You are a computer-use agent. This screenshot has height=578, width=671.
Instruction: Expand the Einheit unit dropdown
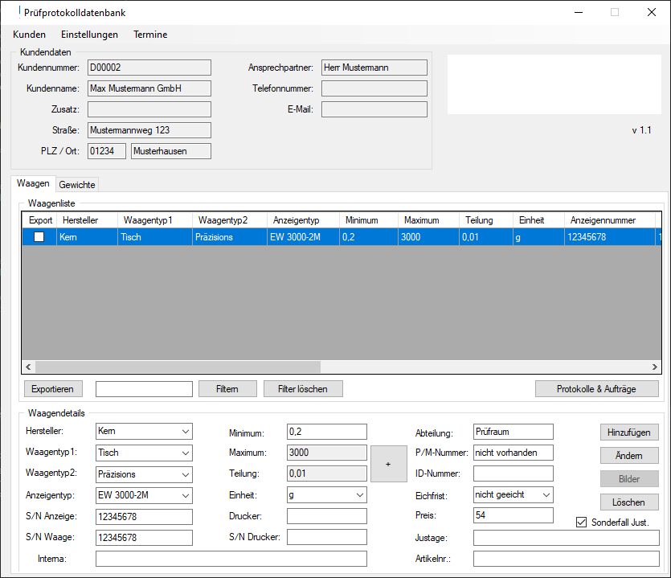coord(359,495)
